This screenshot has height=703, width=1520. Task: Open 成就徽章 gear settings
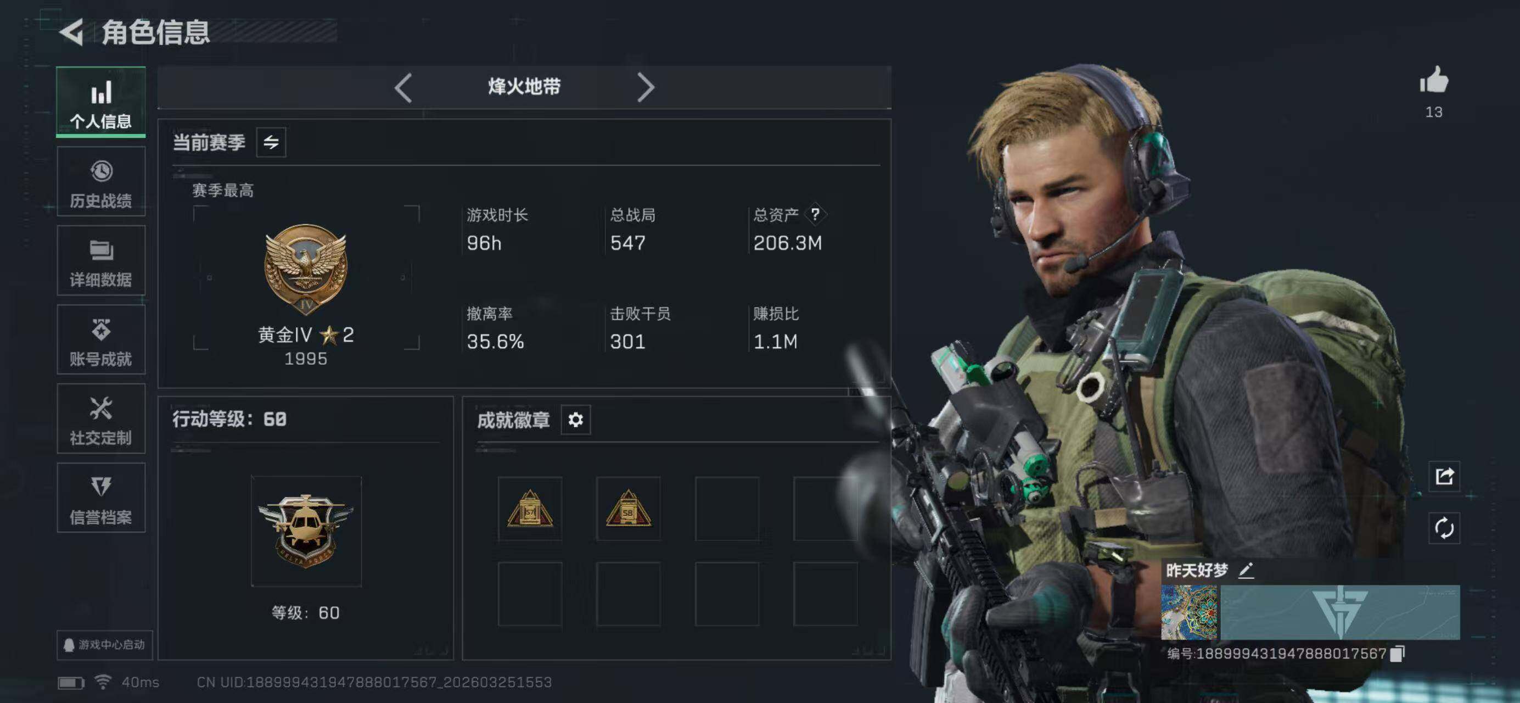575,420
